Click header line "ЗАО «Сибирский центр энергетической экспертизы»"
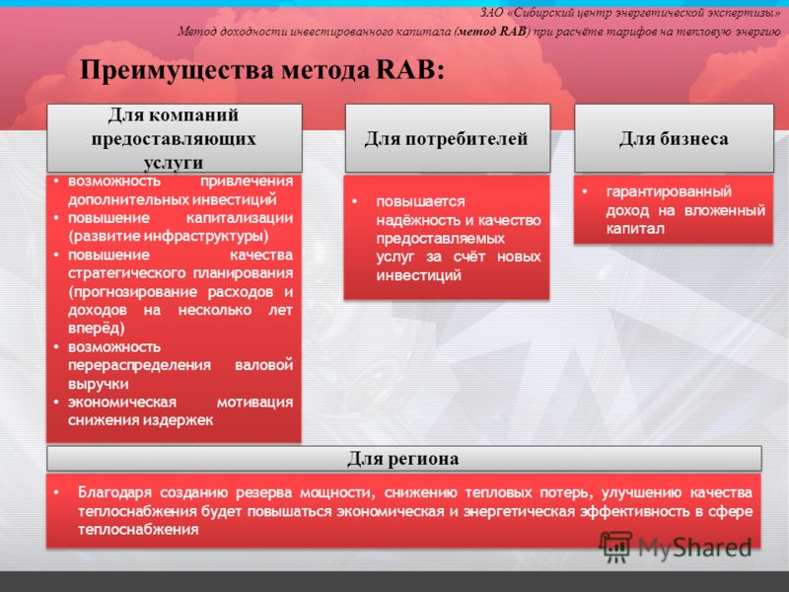 (629, 13)
